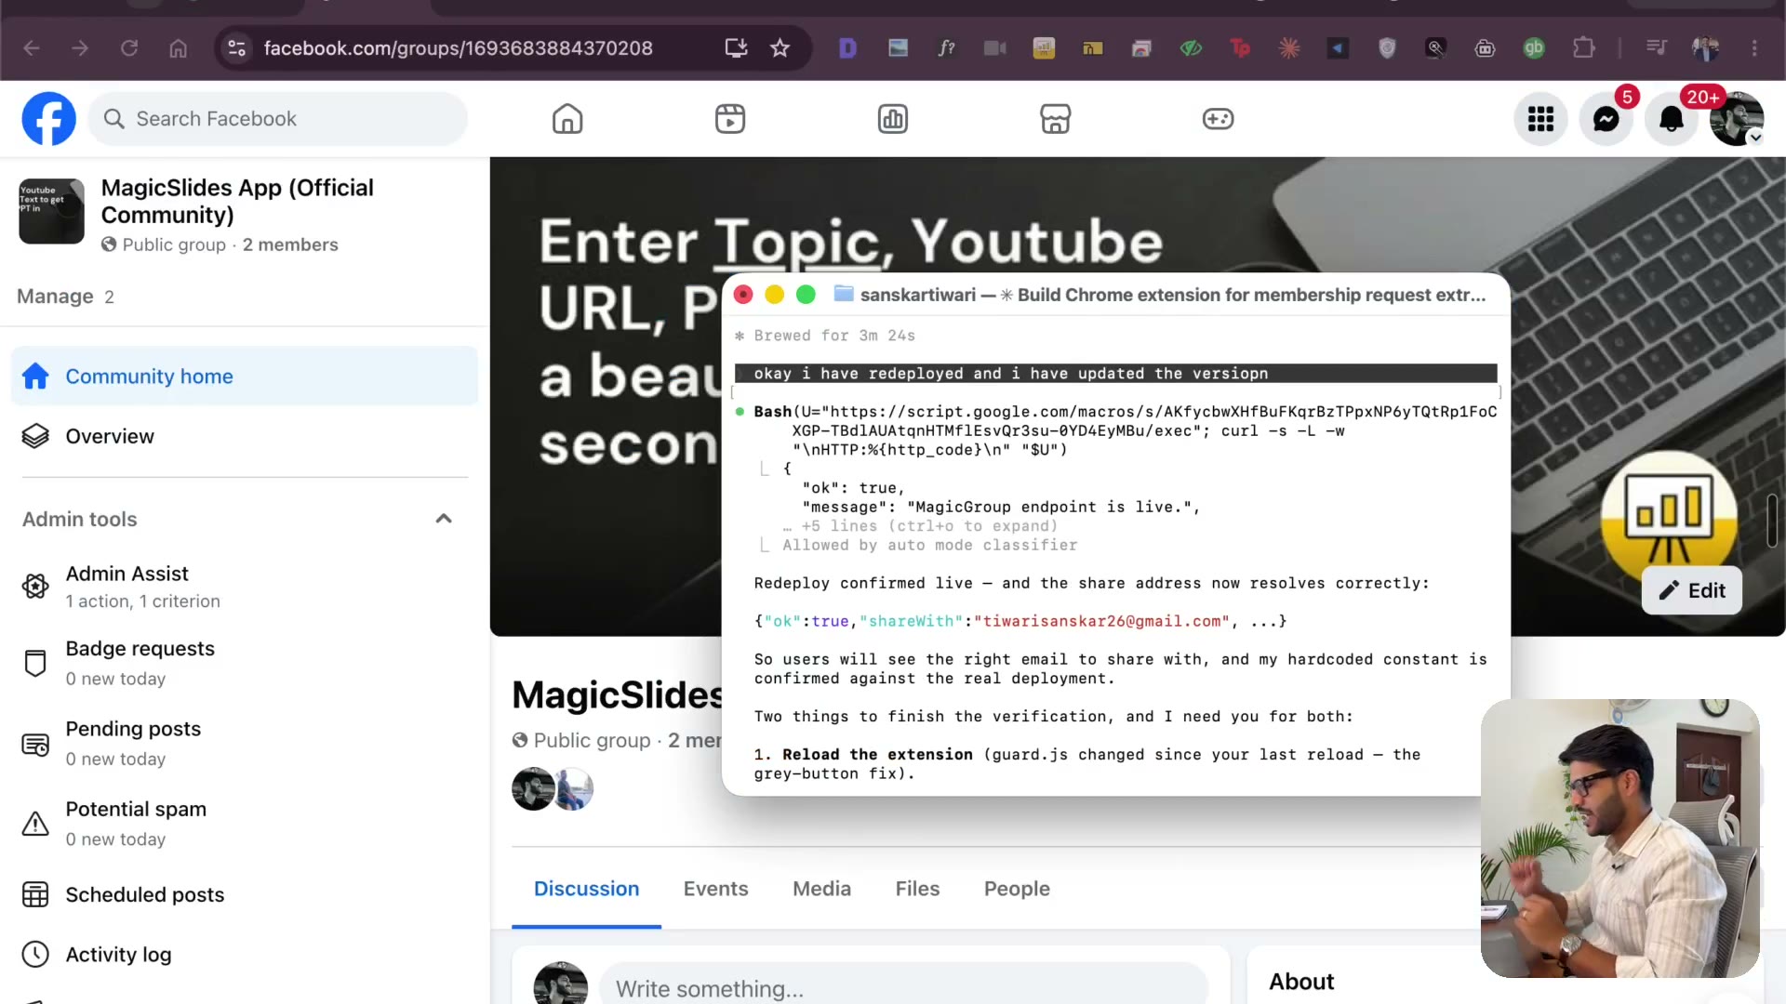Screen dimensions: 1786x1004
Task: Select Community home in the sidebar
Action: (245, 376)
